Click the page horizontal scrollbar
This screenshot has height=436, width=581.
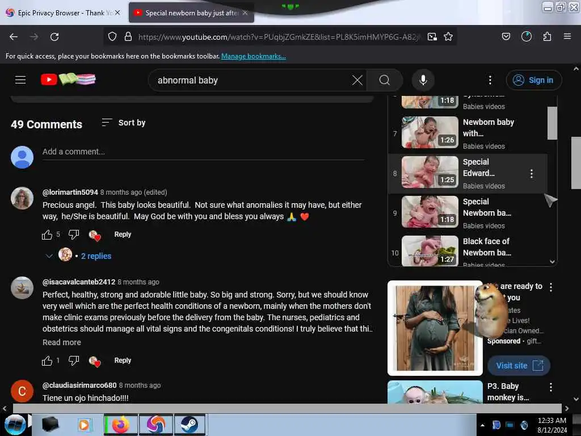287,408
